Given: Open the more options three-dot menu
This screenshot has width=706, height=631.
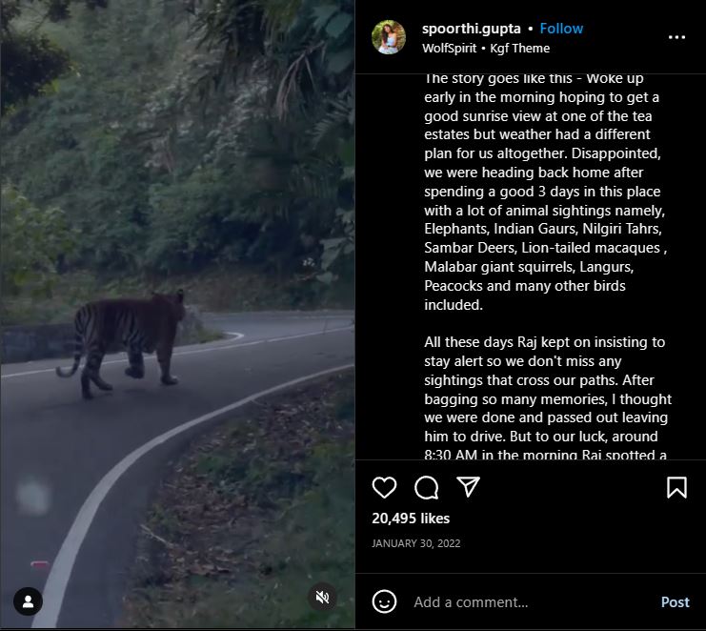Looking at the screenshot, I should 676,37.
